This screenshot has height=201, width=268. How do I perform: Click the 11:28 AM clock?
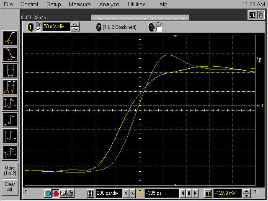[x=254, y=4]
